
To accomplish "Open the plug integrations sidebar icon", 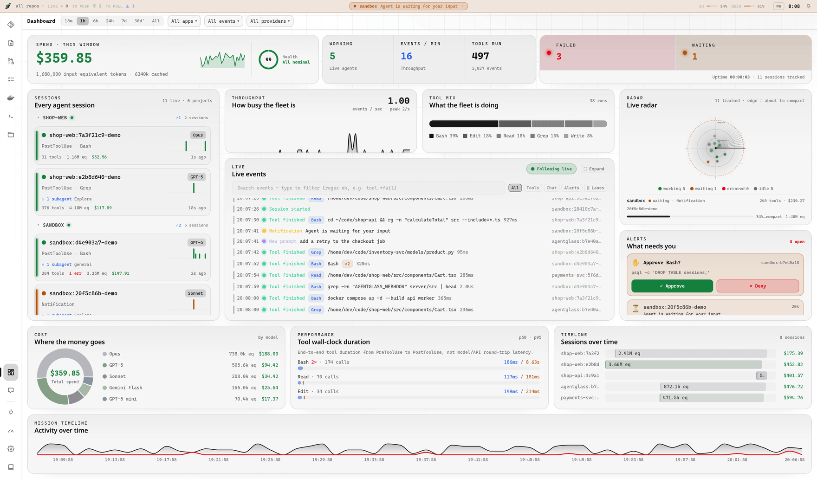I will tap(11, 412).
